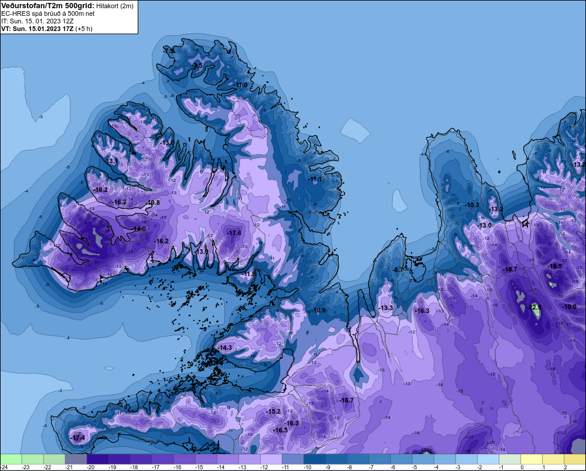Click the -17.4 temperature label

point(78,438)
